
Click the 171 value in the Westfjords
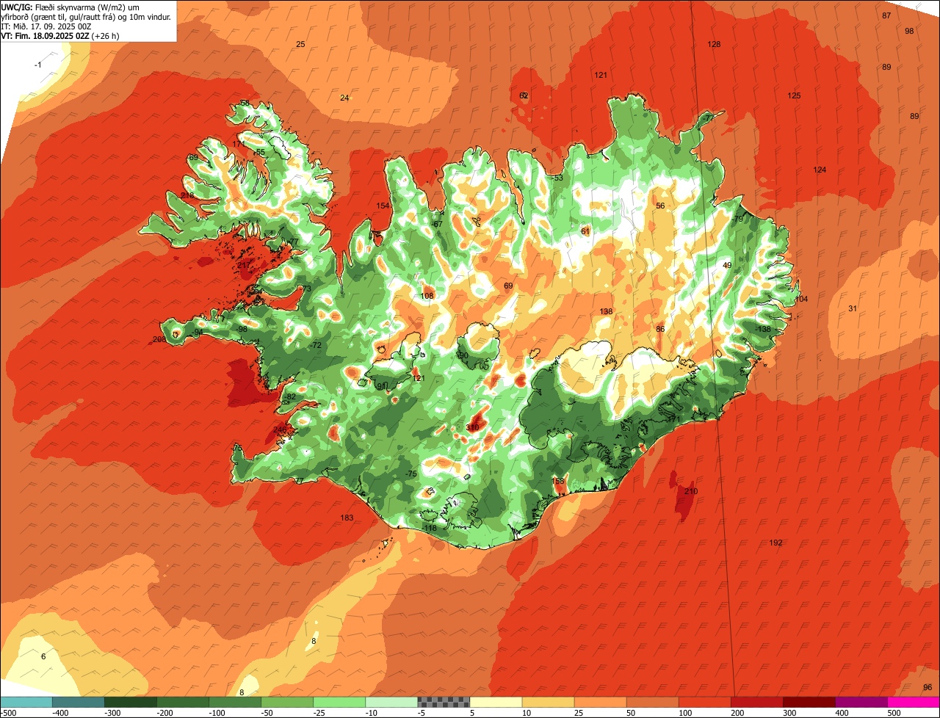(239, 144)
